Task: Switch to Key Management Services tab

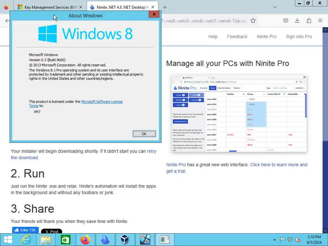Action: (50, 7)
